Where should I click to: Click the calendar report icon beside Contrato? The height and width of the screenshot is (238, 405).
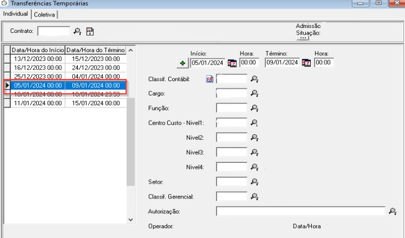90,31
